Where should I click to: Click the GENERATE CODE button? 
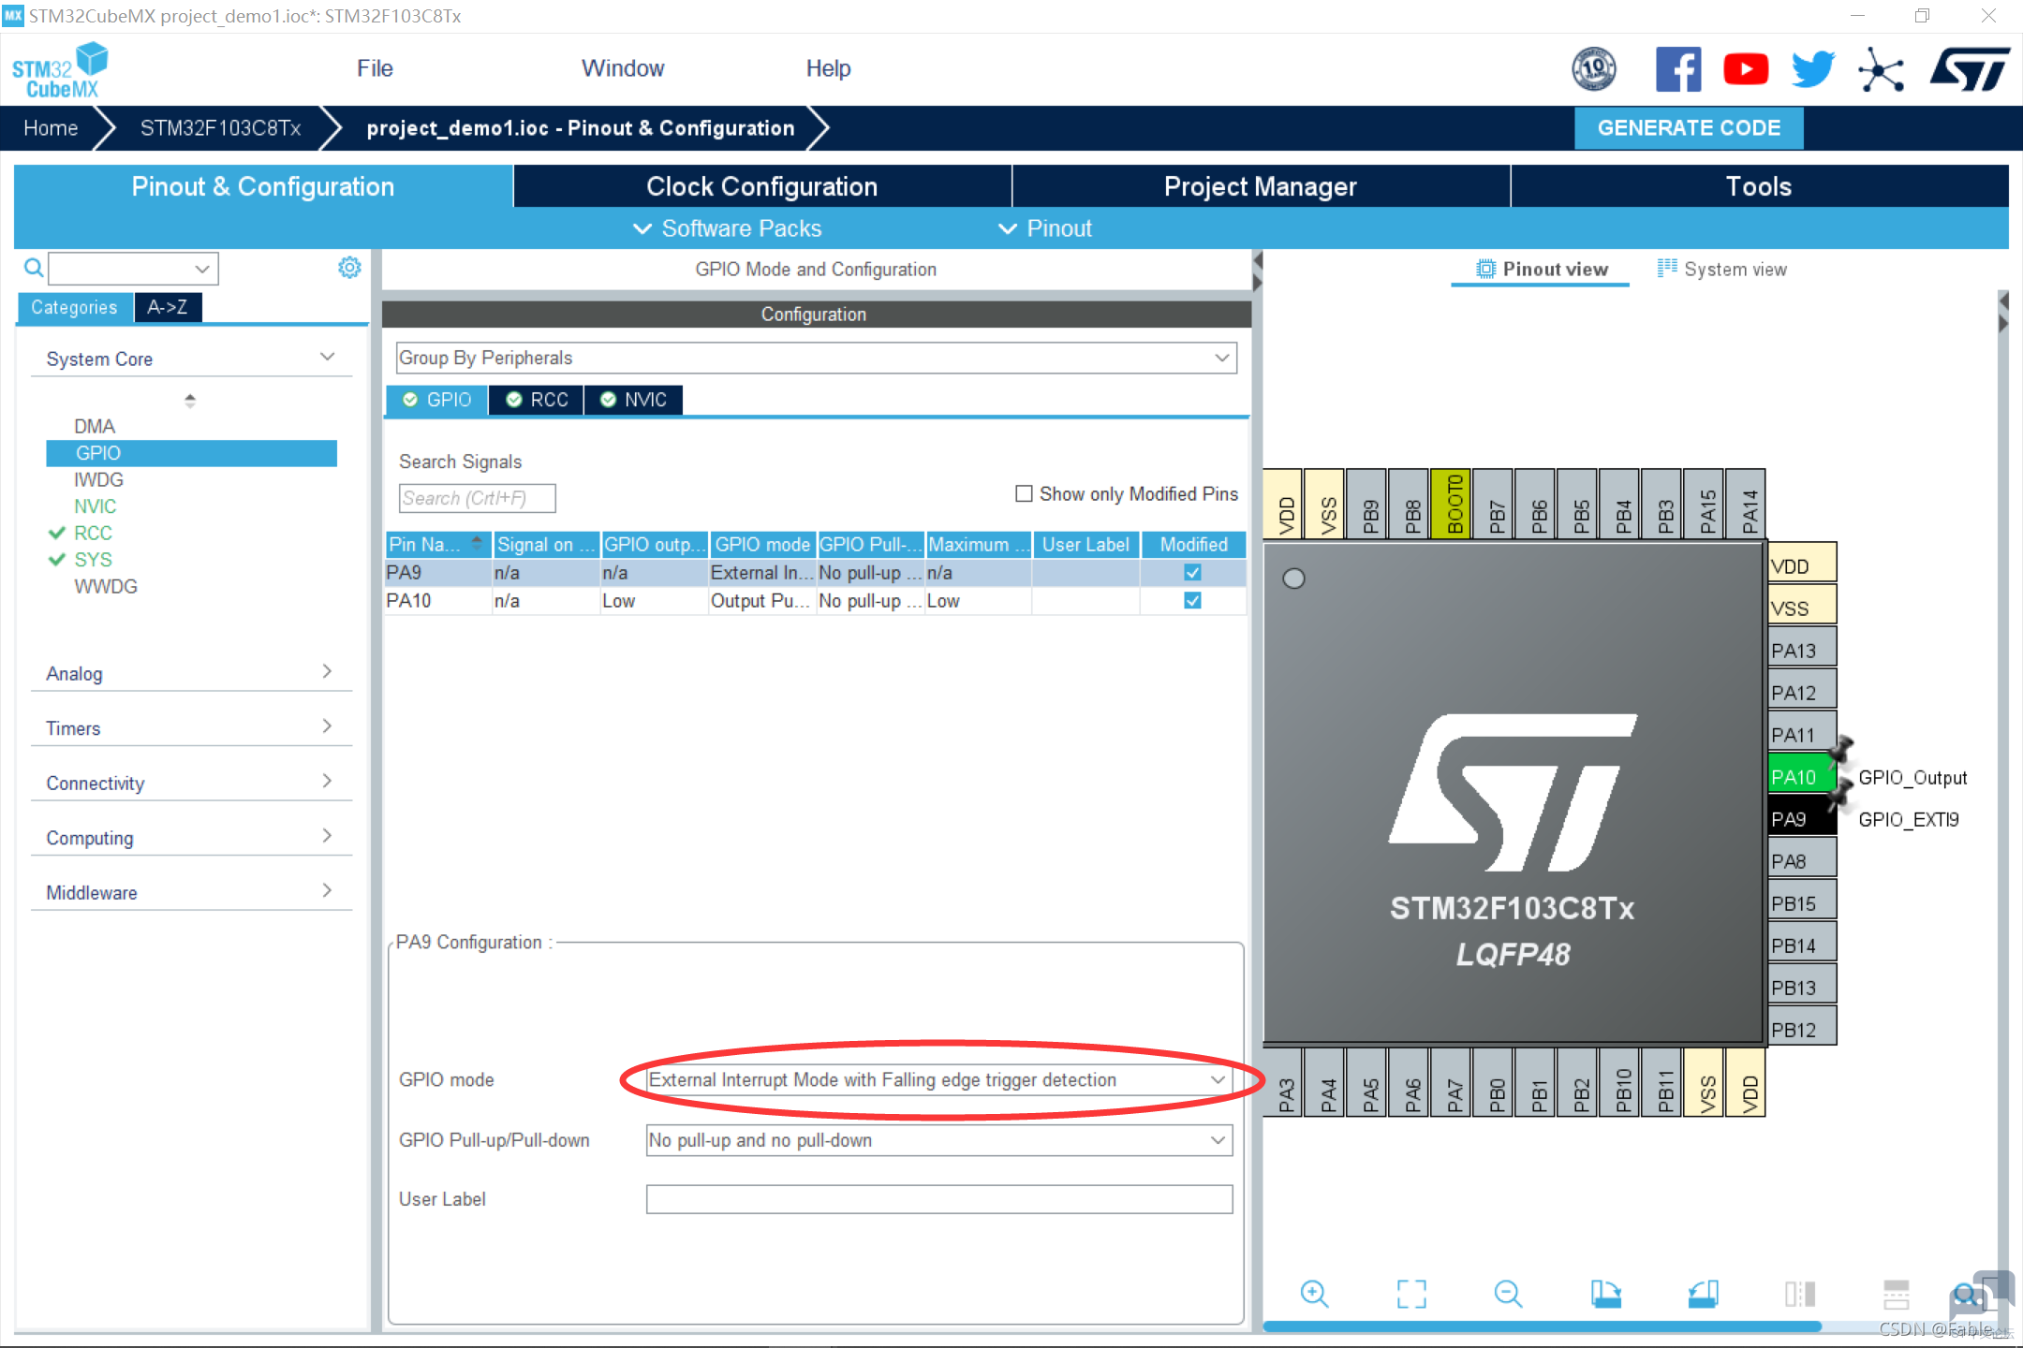click(x=1689, y=128)
